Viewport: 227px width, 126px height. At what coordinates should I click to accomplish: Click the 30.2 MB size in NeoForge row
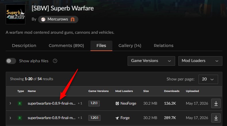click(x=150, y=104)
